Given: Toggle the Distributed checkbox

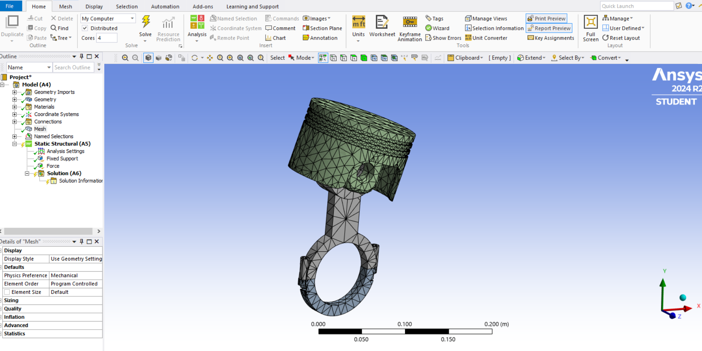Looking at the screenshot, I should [x=85, y=28].
